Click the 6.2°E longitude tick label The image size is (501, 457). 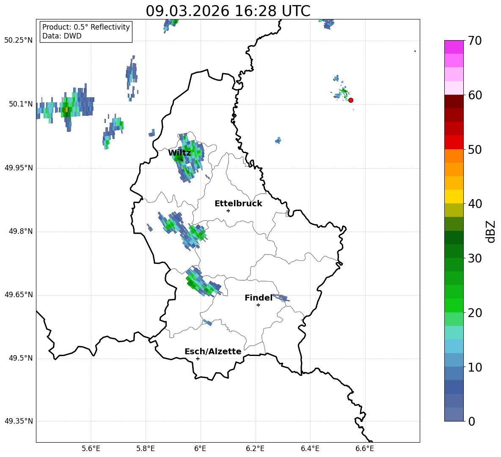point(255,448)
